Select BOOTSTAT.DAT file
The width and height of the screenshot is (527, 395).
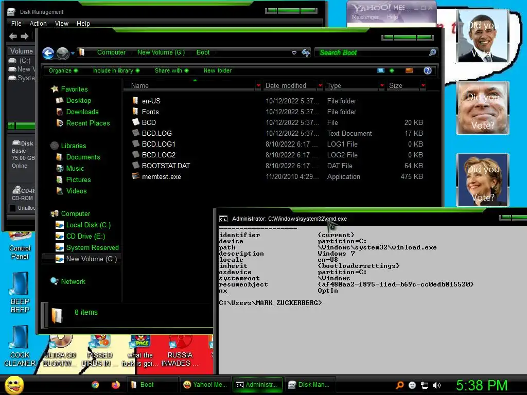coord(166,166)
